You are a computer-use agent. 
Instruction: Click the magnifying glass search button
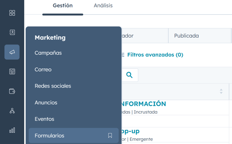pos(129,75)
